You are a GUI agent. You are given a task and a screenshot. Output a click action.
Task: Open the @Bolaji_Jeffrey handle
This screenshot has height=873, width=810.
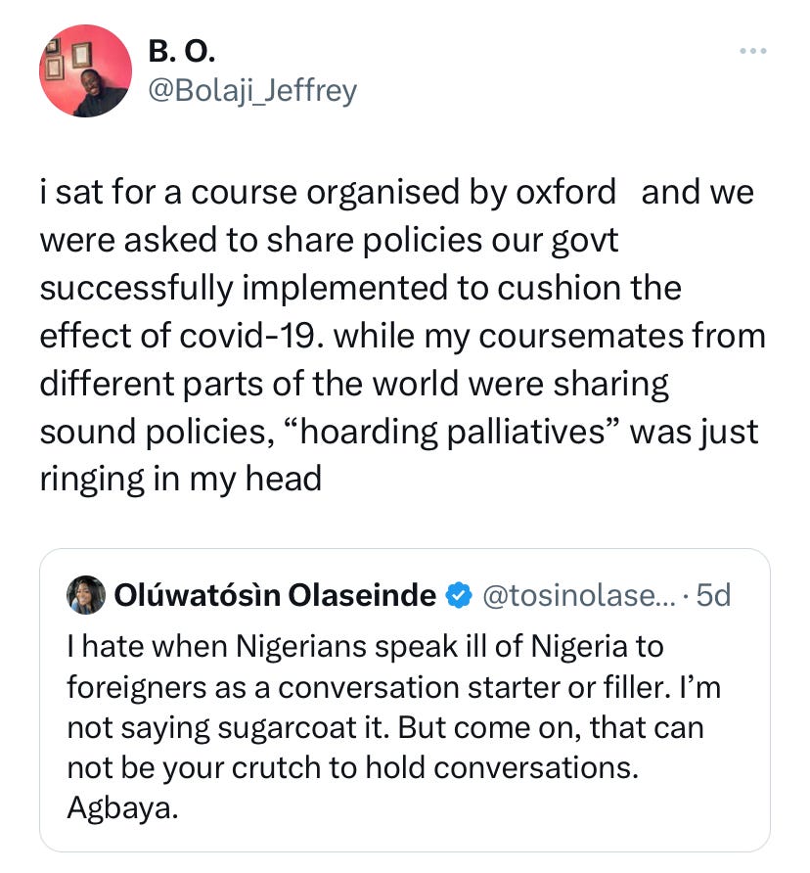pyautogui.click(x=251, y=91)
